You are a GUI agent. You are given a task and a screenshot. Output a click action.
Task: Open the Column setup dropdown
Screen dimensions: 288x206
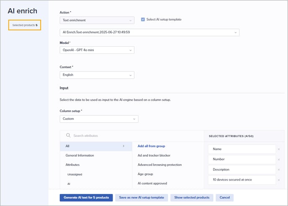pos(99,119)
